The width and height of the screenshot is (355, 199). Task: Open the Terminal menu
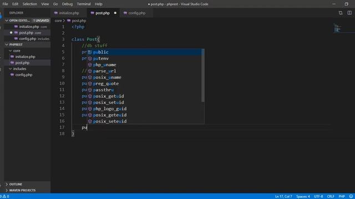click(x=84, y=4)
